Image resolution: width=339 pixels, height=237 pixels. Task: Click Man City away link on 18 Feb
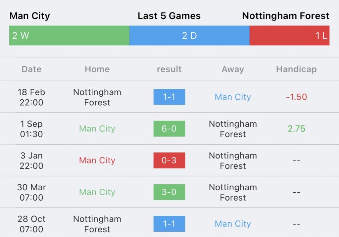(233, 97)
